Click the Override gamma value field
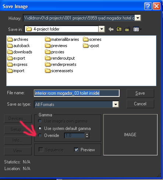Image resolution: width=163 pixels, height=180 pixels. pyautogui.click(x=74, y=135)
